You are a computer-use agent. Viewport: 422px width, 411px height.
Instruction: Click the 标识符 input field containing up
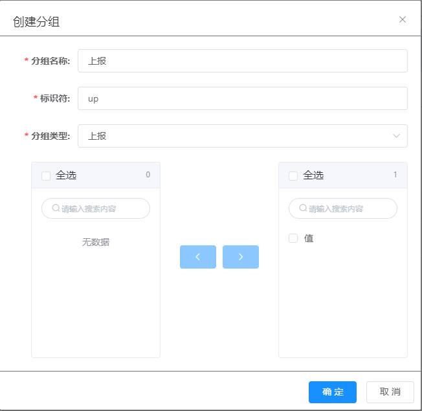click(x=243, y=98)
